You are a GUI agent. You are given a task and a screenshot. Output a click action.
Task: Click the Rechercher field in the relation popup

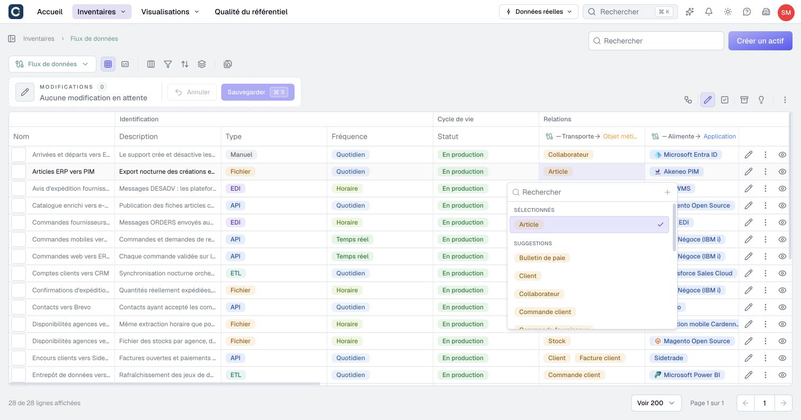(588, 192)
